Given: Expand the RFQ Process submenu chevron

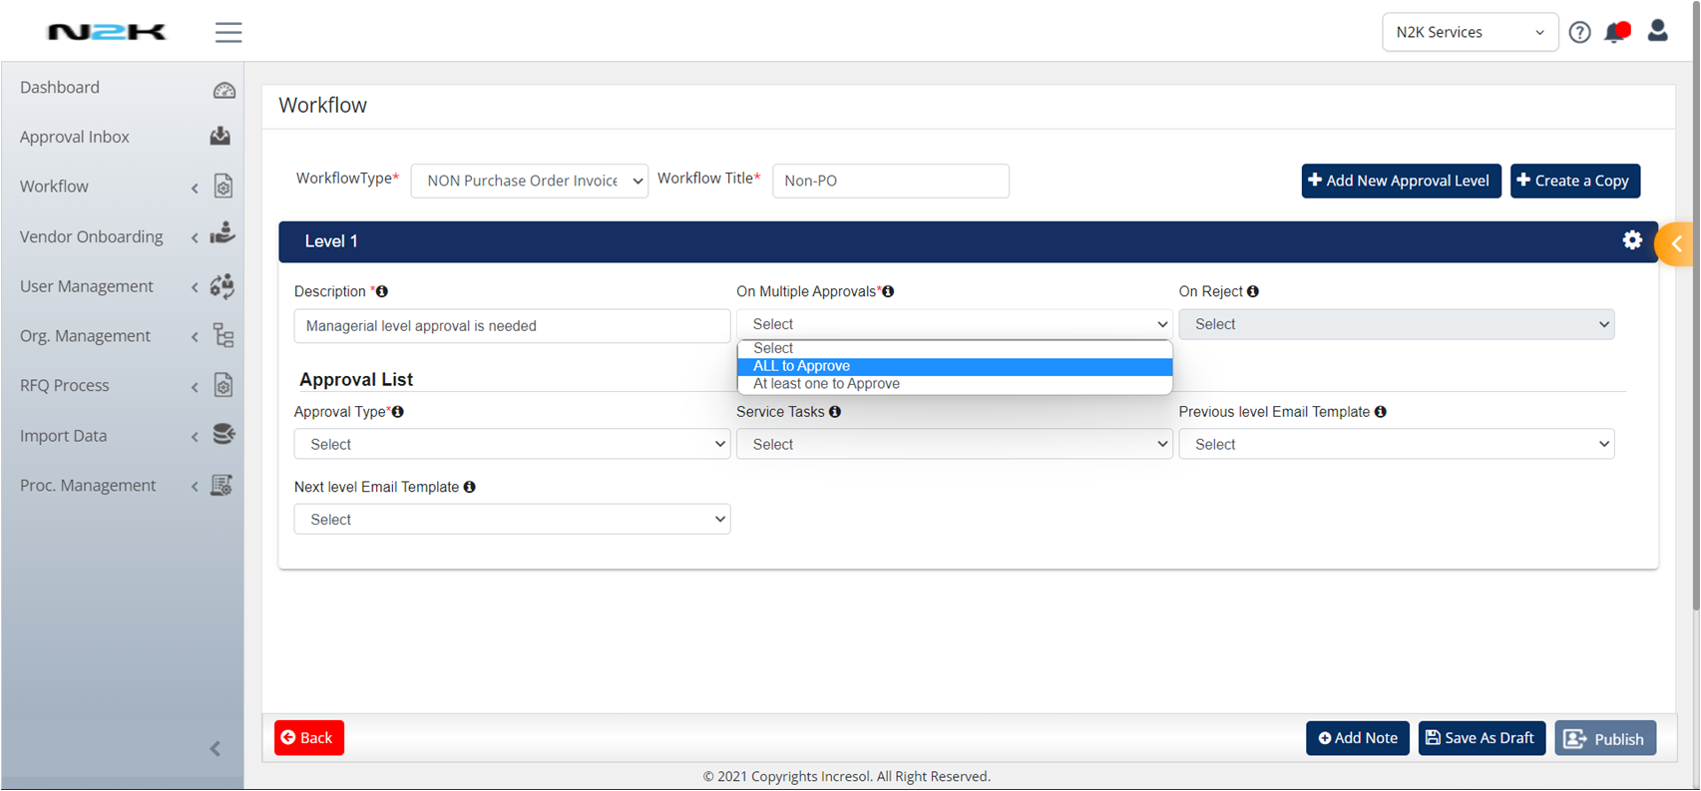Looking at the screenshot, I should tap(195, 387).
